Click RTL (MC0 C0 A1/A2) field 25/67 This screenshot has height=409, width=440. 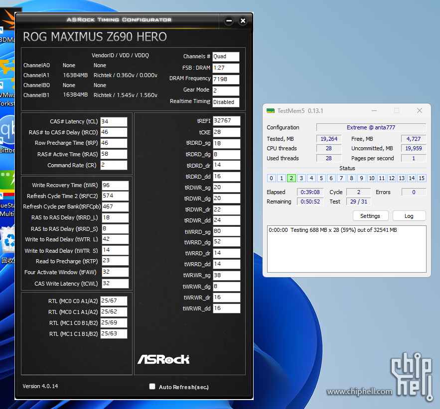click(114, 301)
